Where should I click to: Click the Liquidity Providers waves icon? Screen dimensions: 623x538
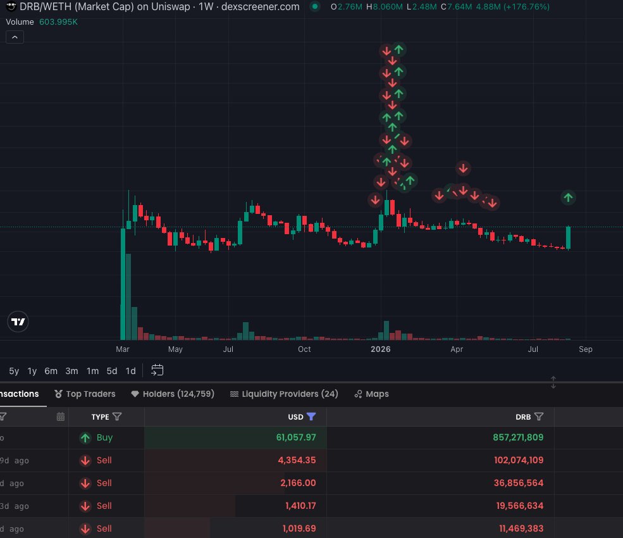point(235,394)
